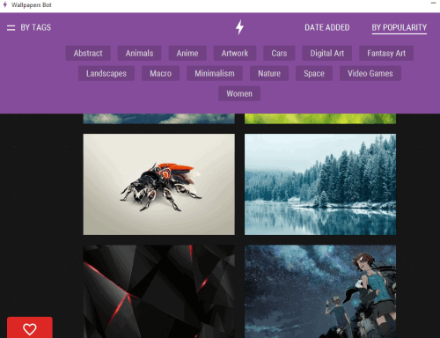Switch to the By Popularity tab
This screenshot has width=440, height=338.
(400, 27)
